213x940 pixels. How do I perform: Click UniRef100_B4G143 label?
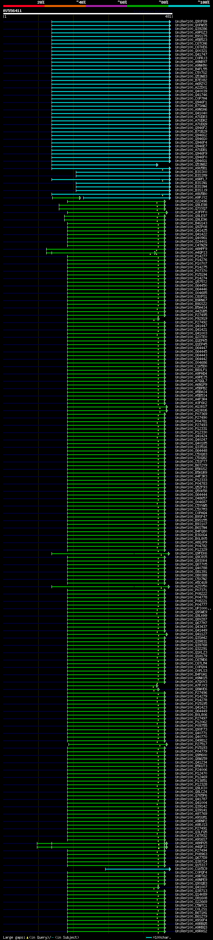click(x=191, y=223)
